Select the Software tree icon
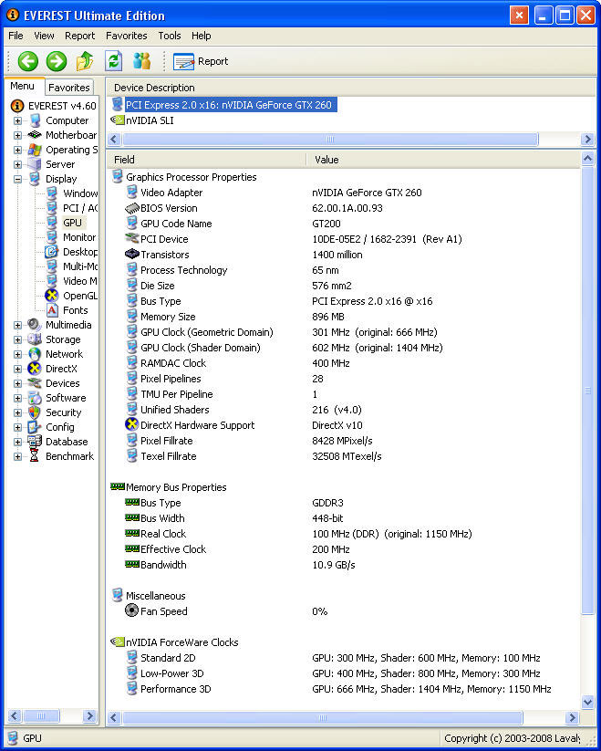This screenshot has height=751, width=601. point(35,398)
